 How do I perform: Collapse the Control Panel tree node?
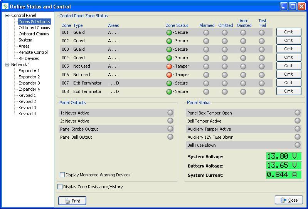(7, 16)
